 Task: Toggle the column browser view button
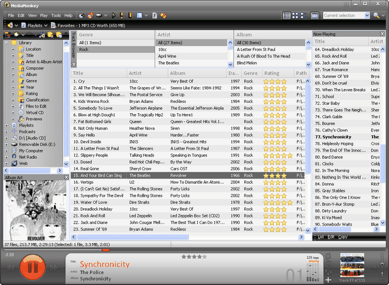[315, 16]
